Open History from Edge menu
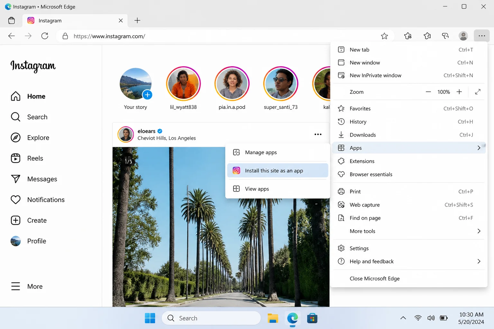 click(408, 122)
